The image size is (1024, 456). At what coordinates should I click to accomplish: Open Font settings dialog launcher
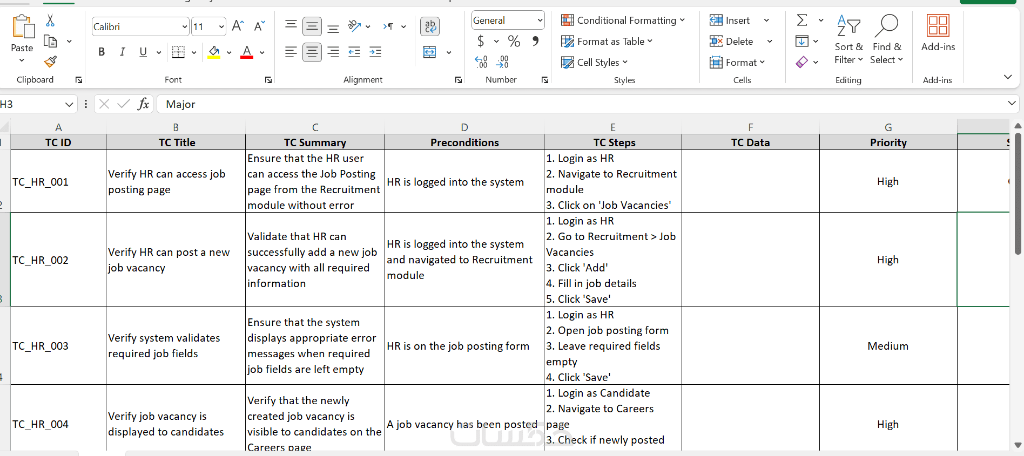268,80
